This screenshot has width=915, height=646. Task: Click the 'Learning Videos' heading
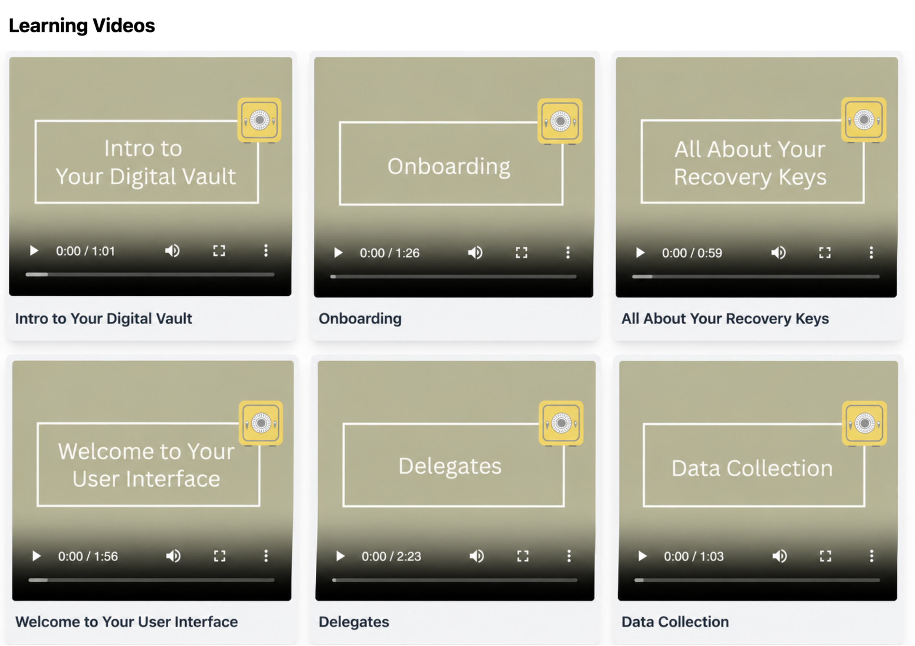(x=82, y=26)
